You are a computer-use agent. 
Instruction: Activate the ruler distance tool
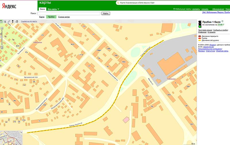tap(9, 22)
